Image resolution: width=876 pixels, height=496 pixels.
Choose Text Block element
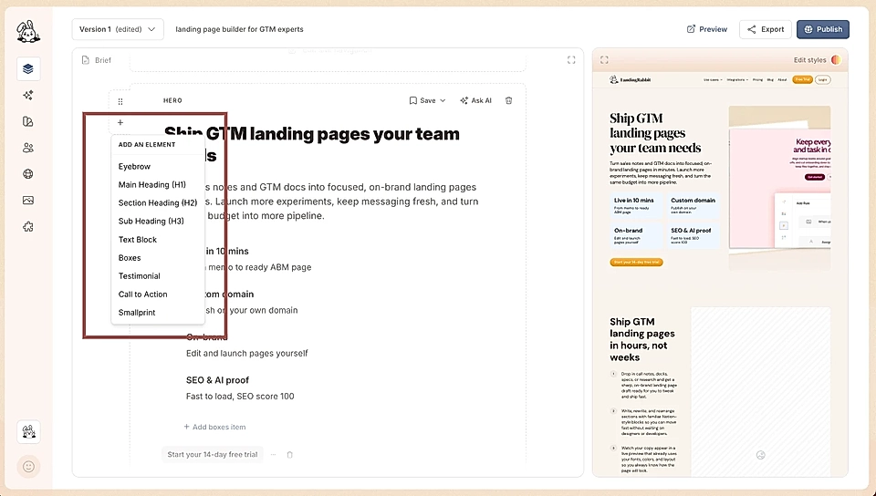tap(138, 240)
